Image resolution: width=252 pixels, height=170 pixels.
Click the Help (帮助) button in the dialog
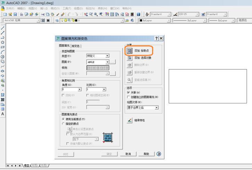pyautogui.click(x=146, y=154)
